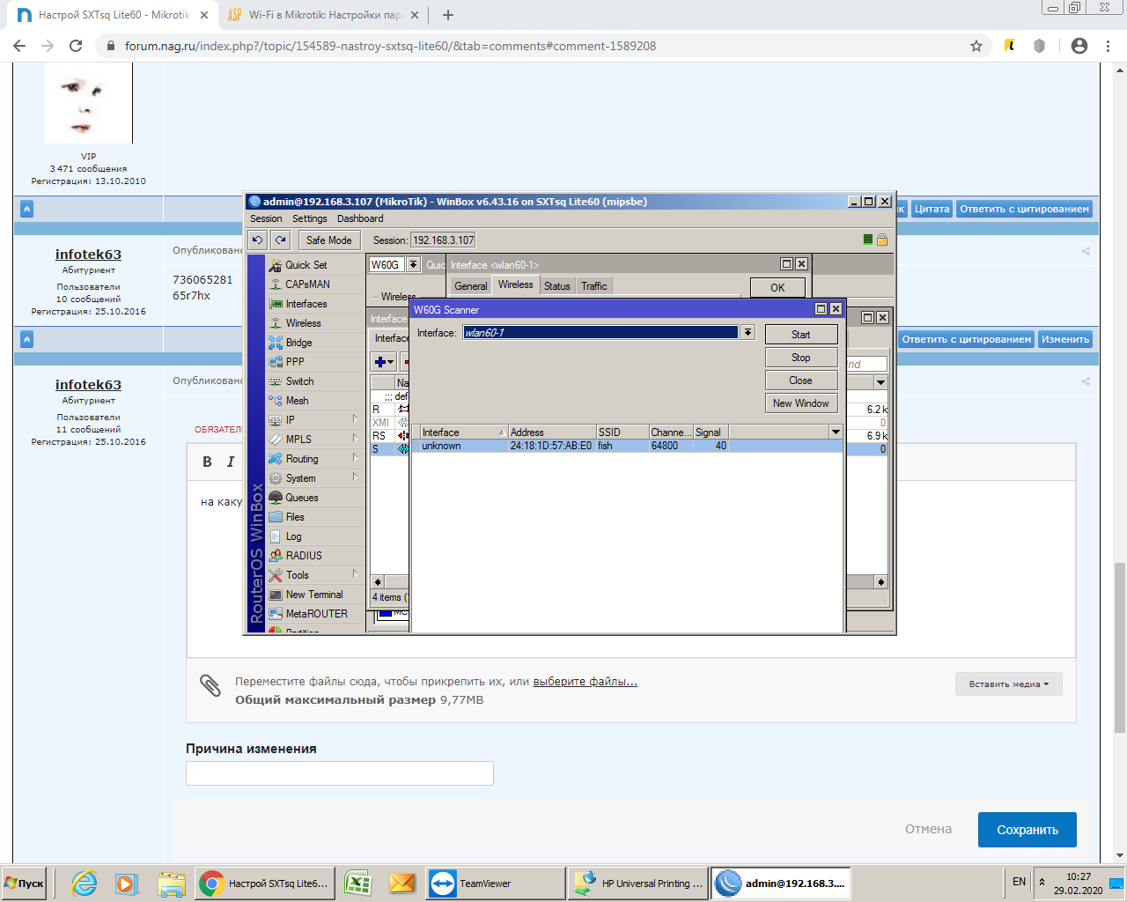Click the Undo arrow in WinBox toolbar
Screen dimensions: 1127x902
[257, 240]
